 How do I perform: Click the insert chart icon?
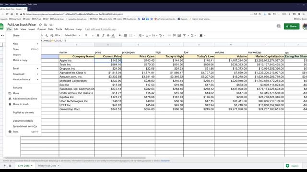click(179, 35)
